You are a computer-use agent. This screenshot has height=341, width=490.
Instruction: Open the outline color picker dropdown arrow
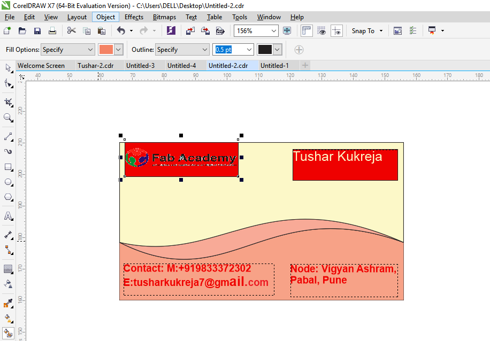277,50
